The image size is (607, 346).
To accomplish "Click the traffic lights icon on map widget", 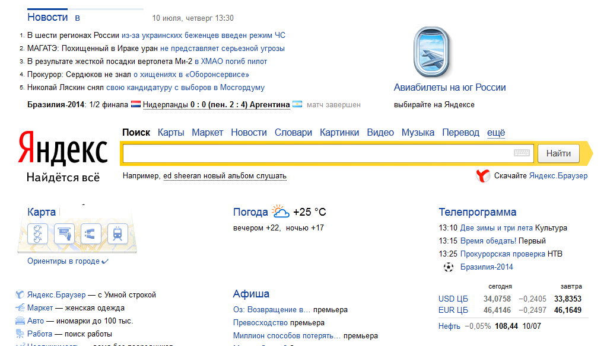I will pyautogui.click(x=37, y=233).
